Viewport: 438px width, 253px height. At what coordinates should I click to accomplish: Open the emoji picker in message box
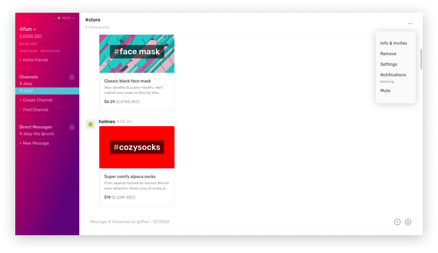tap(408, 222)
